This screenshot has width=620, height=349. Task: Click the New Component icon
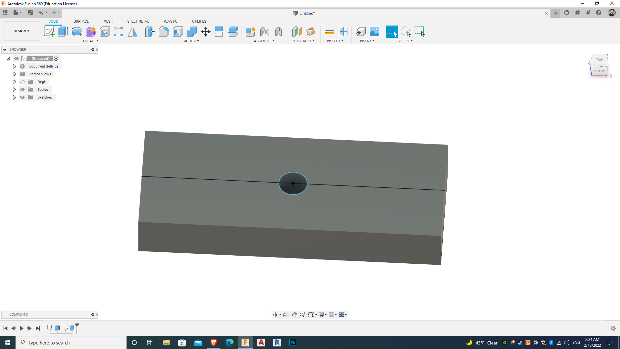[x=250, y=32]
